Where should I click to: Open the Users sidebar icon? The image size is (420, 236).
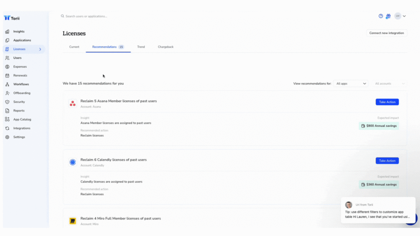click(x=7, y=58)
